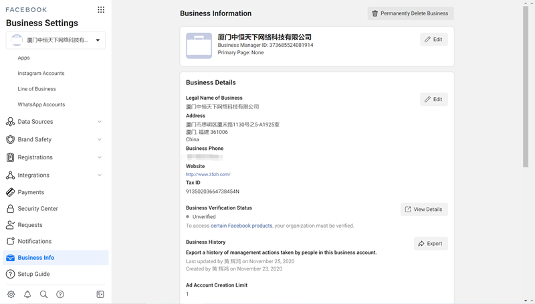The image size is (535, 304).
Task: Click the page vertical scrollbar
Action: [526, 87]
